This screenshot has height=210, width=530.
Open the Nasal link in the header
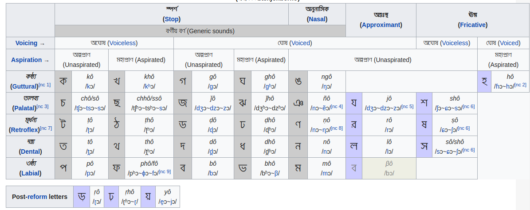[317, 19]
